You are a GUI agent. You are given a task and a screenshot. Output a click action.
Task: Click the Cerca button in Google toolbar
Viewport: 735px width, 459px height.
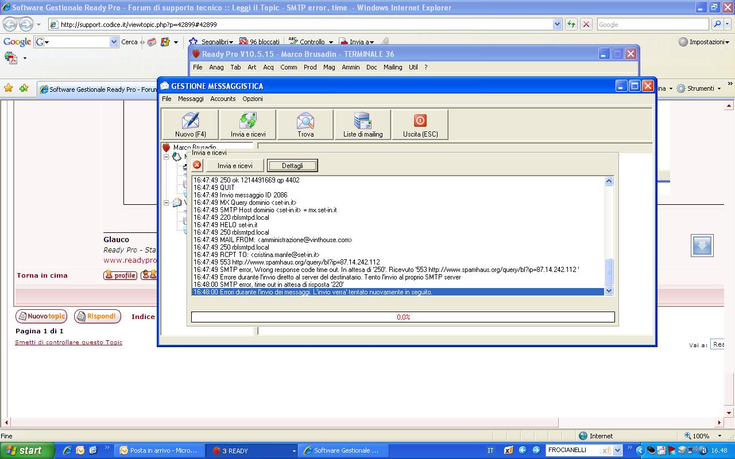pos(129,42)
